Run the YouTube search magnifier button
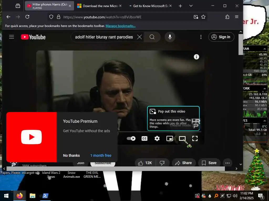The height and width of the screenshot is (201, 269). 152,37
